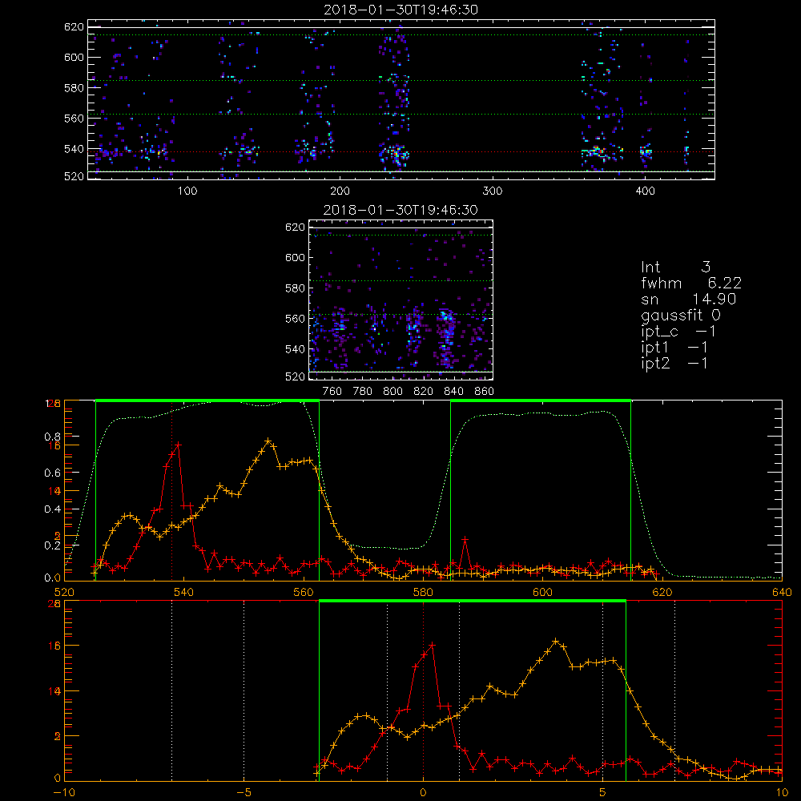This screenshot has height=801, width=801.
Task: Click the top plot title 2018-01-30T19:46:30
Action: point(401,10)
